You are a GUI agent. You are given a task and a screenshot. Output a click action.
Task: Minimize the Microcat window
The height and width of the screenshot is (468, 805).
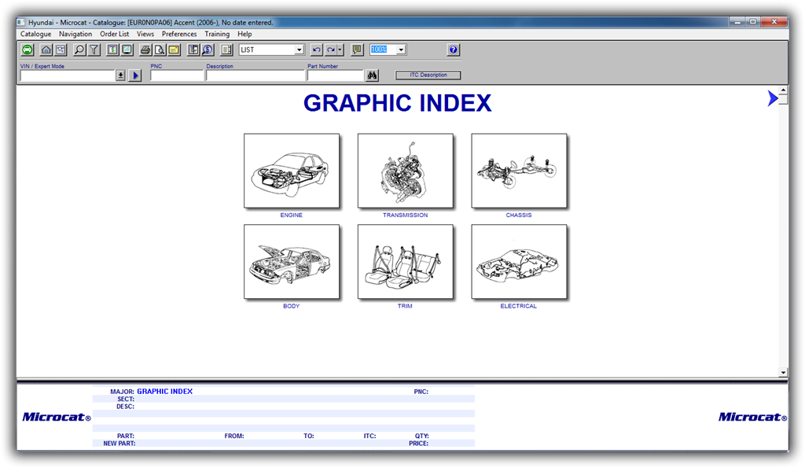point(737,21)
